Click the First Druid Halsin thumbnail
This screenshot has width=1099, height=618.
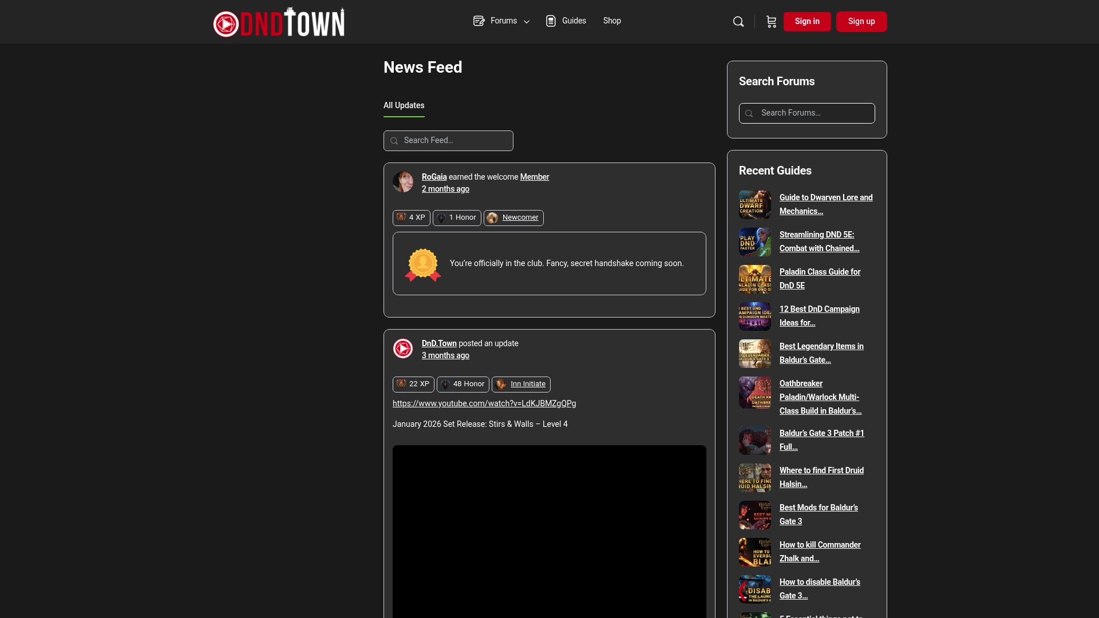click(755, 478)
